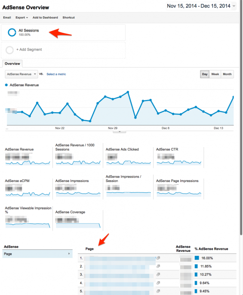This screenshot has width=243, height=295.
Task: Select the AdSense Impressions sparkline
Action: pos(78,194)
